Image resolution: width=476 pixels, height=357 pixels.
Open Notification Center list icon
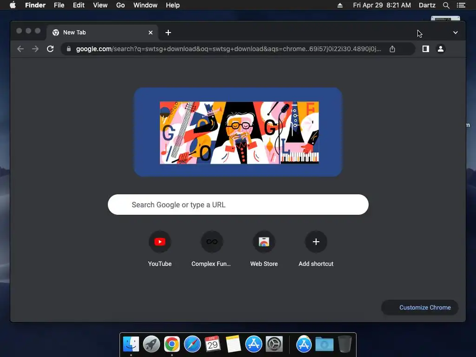tap(461, 5)
